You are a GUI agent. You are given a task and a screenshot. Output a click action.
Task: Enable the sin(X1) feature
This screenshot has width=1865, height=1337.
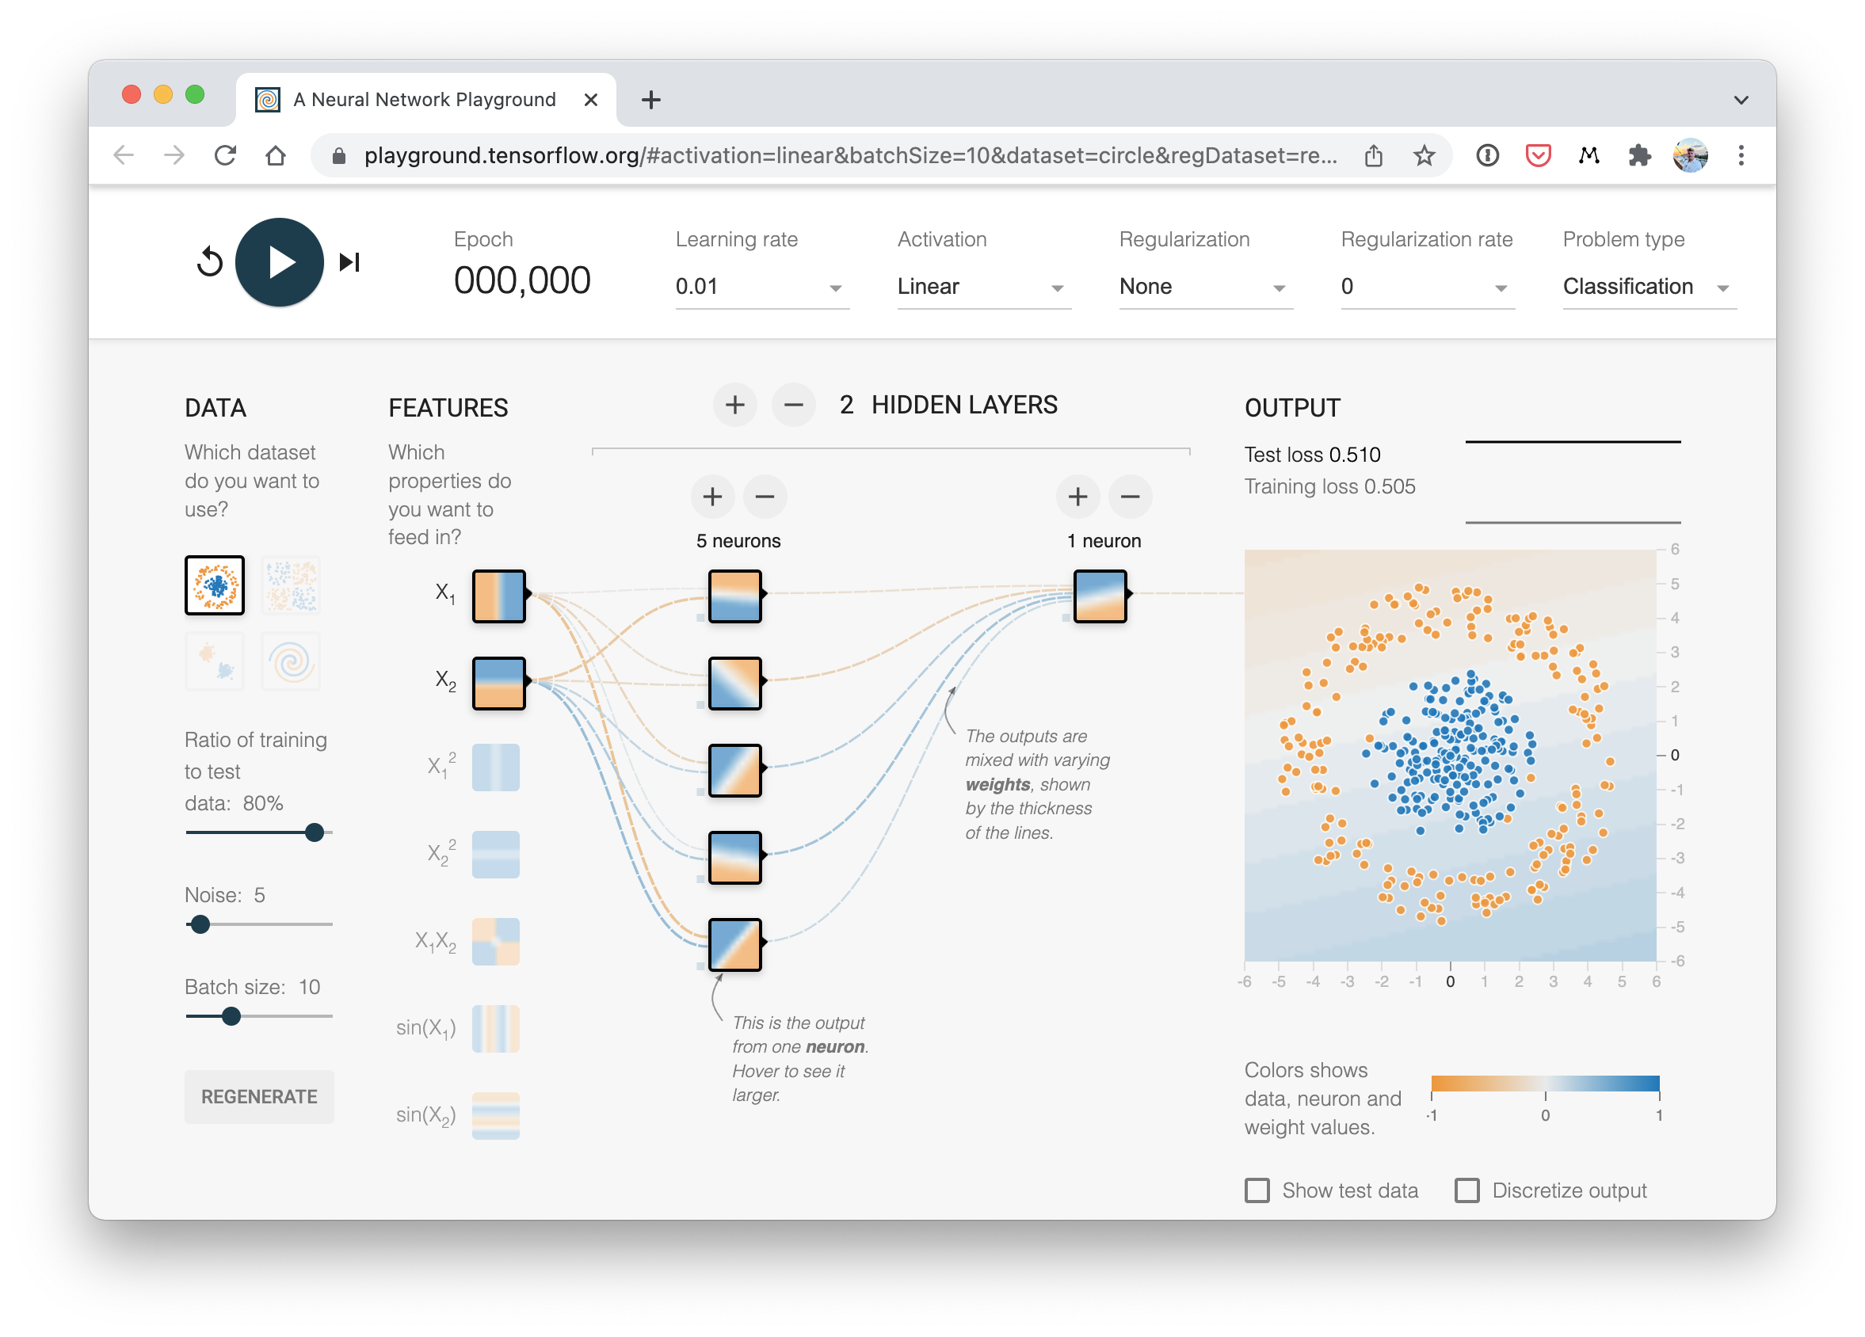pyautogui.click(x=496, y=1028)
